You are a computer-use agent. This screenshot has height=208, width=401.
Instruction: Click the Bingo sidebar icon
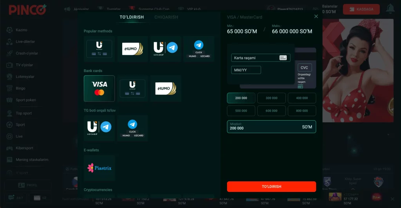(9, 88)
